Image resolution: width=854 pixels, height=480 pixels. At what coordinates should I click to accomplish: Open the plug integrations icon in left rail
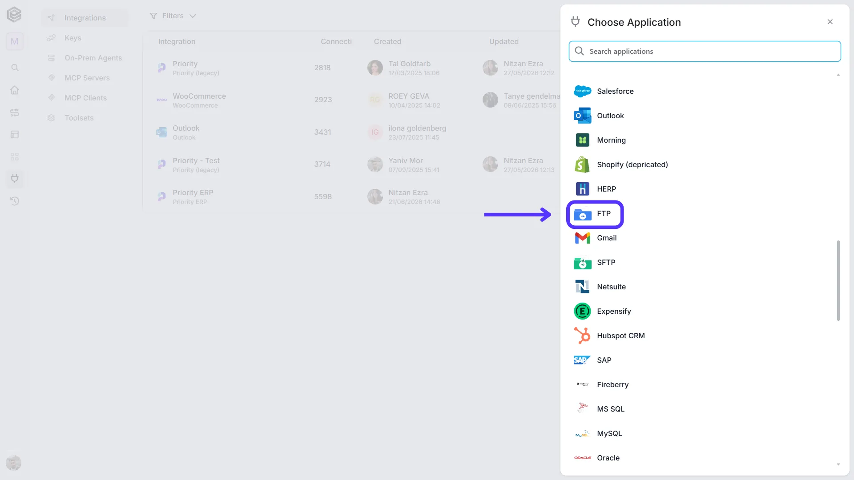15,179
